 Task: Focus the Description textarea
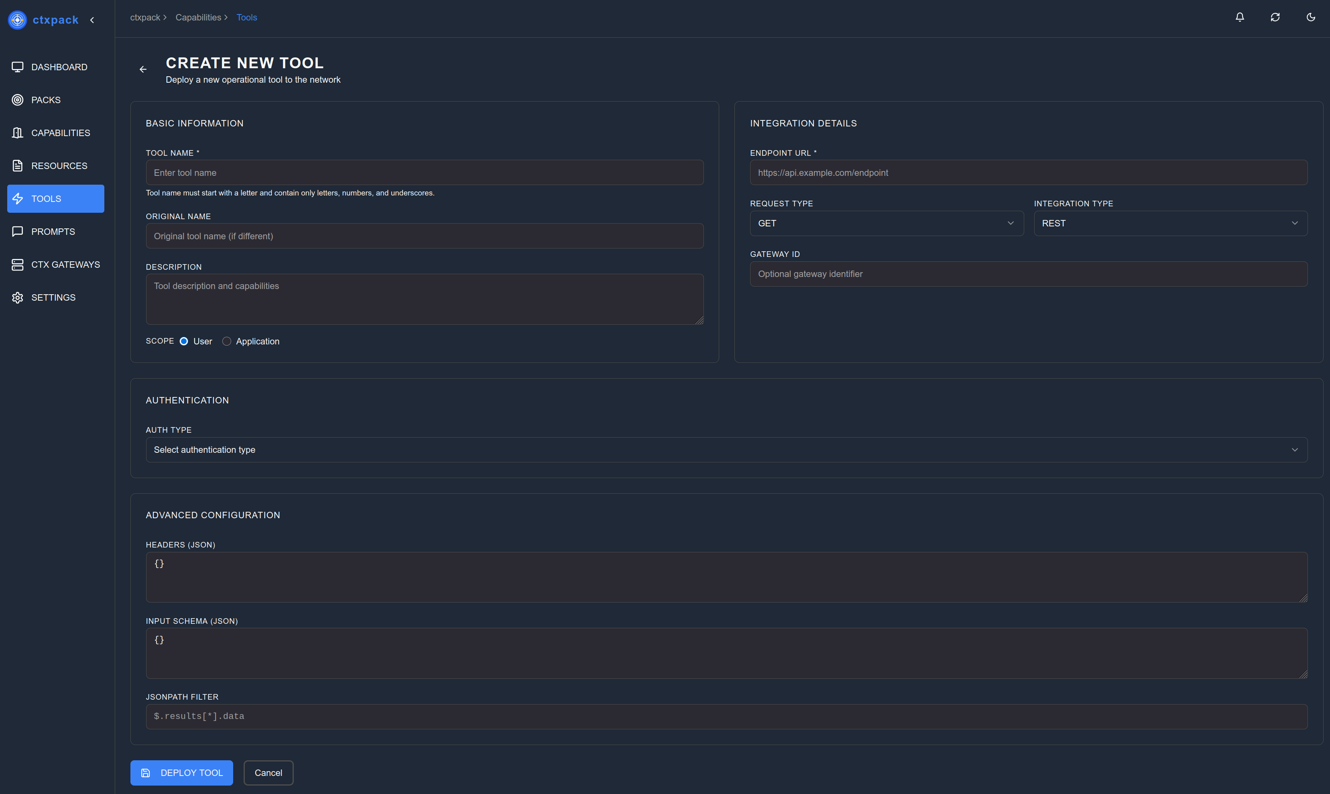425,299
